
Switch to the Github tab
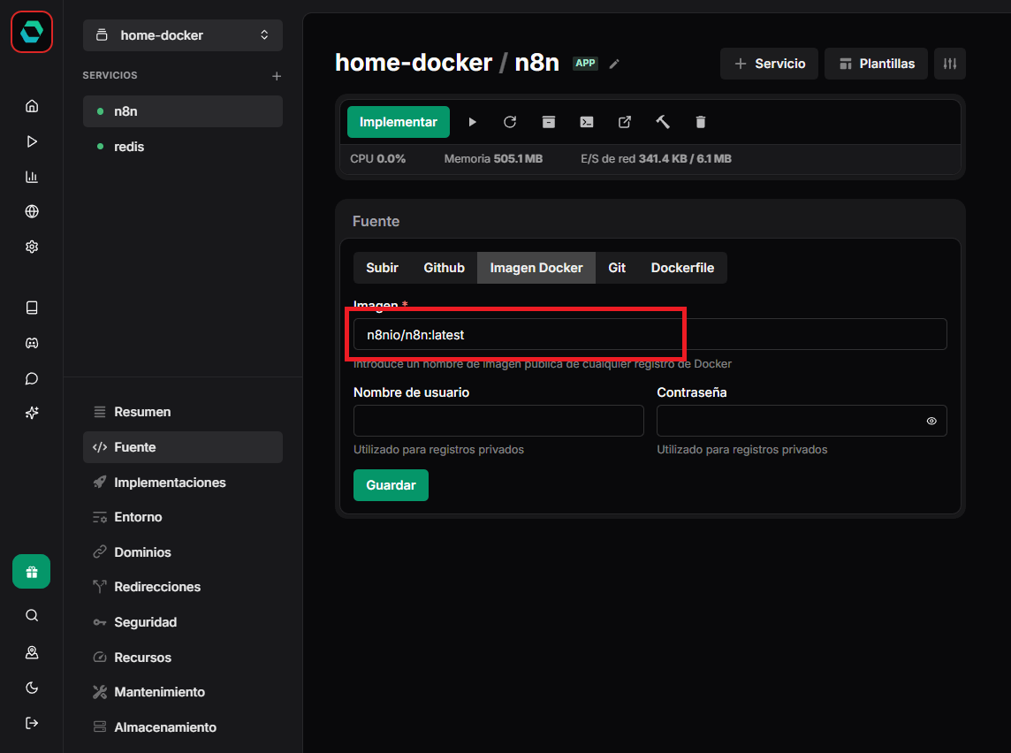point(445,268)
